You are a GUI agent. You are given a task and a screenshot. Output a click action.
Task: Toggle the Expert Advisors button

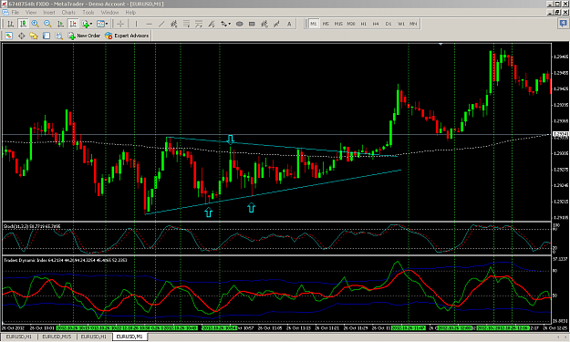[127, 36]
